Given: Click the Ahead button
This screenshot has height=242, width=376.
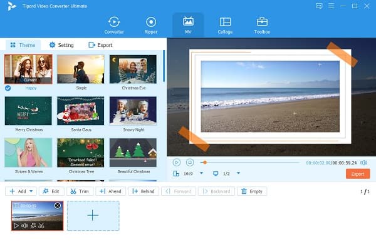Looking at the screenshot, I should (110, 191).
